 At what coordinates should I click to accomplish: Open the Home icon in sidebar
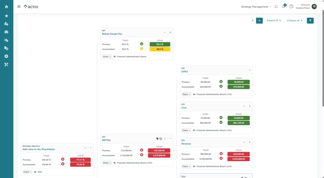click(6, 7)
